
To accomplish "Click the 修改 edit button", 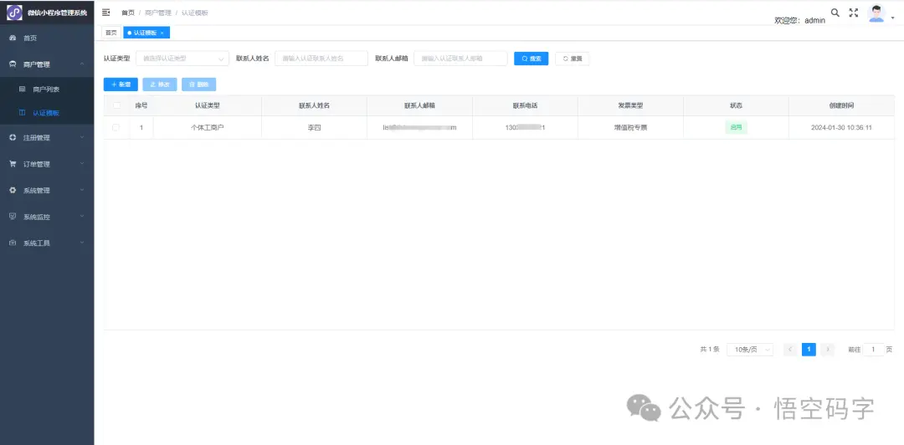I will coord(160,84).
